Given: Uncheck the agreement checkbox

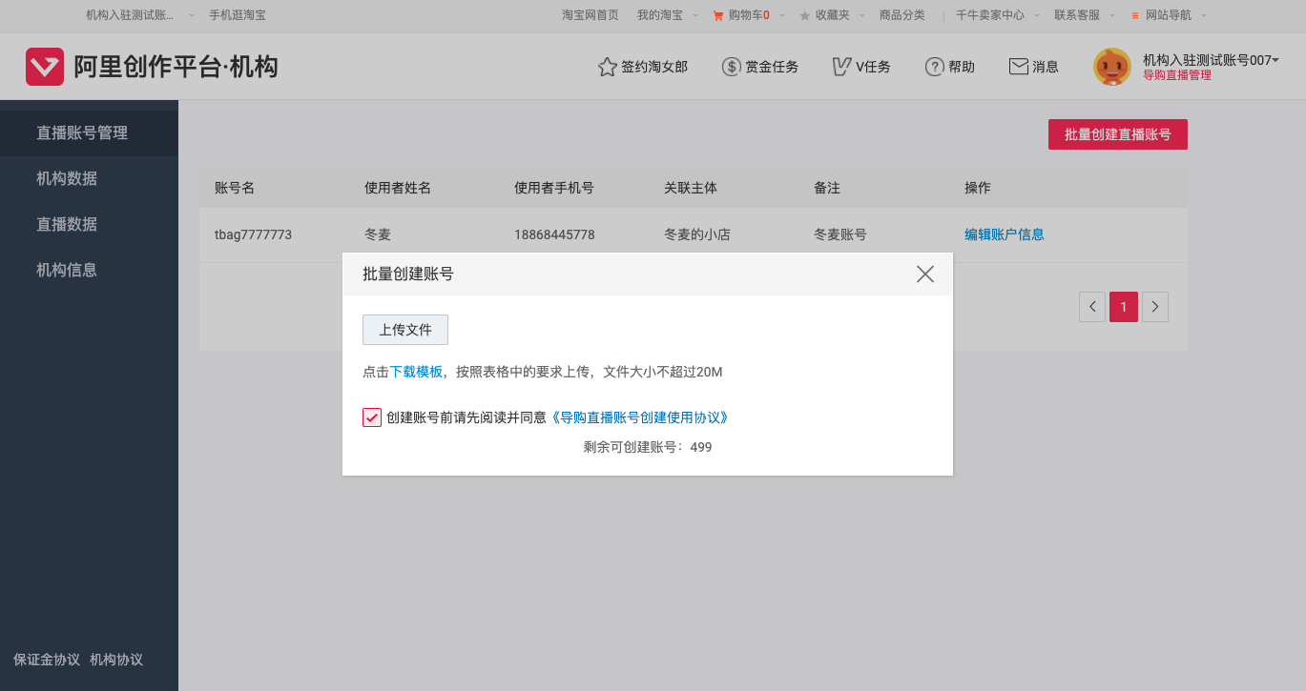Looking at the screenshot, I should click(x=372, y=417).
